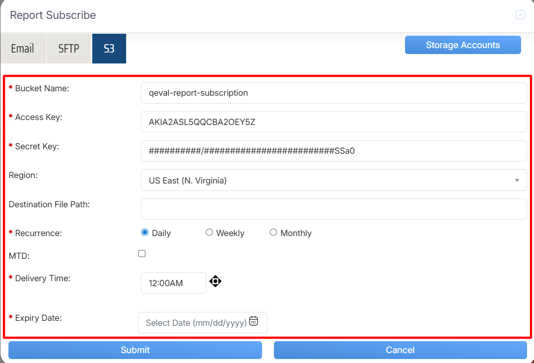Select the Weekly recurrence option
This screenshot has height=363, width=534.
point(209,233)
